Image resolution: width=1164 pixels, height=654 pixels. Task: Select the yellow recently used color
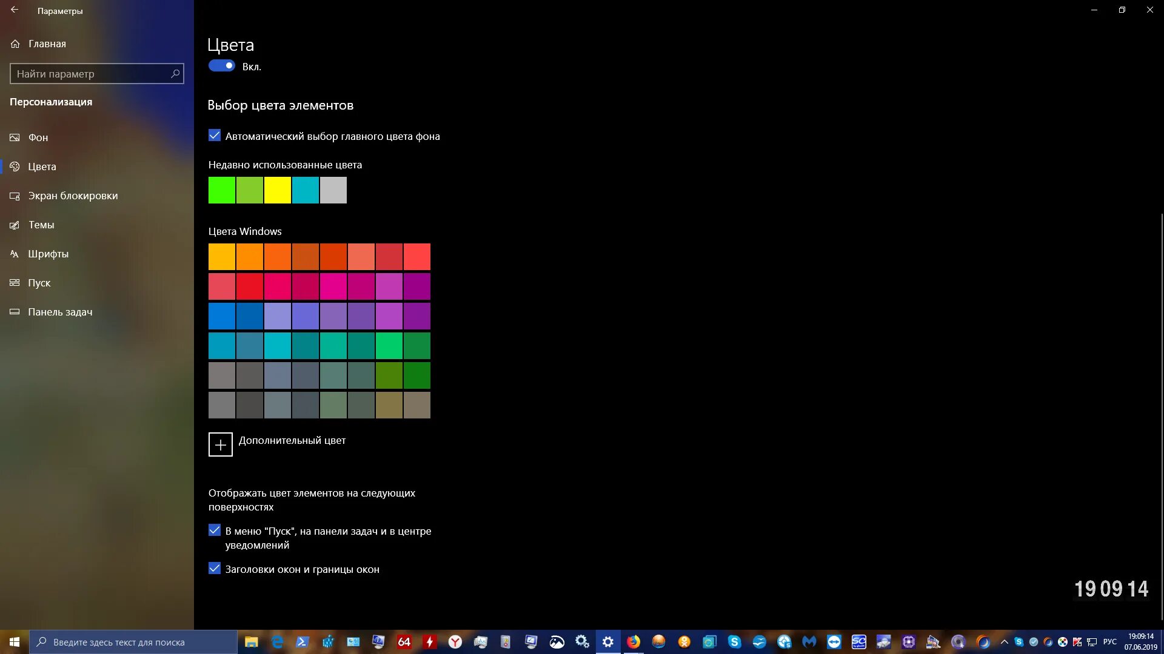278,190
